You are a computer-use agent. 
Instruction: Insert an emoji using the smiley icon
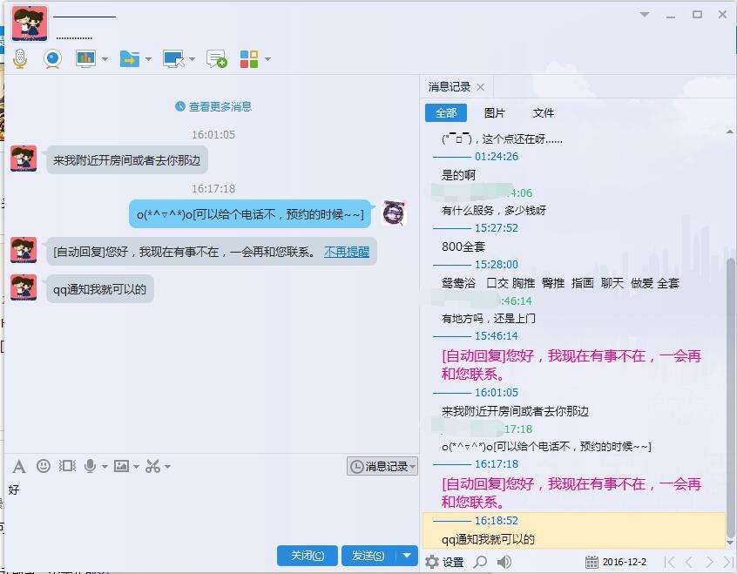point(43,465)
